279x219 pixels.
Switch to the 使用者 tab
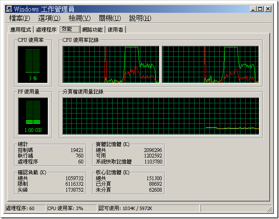116,29
